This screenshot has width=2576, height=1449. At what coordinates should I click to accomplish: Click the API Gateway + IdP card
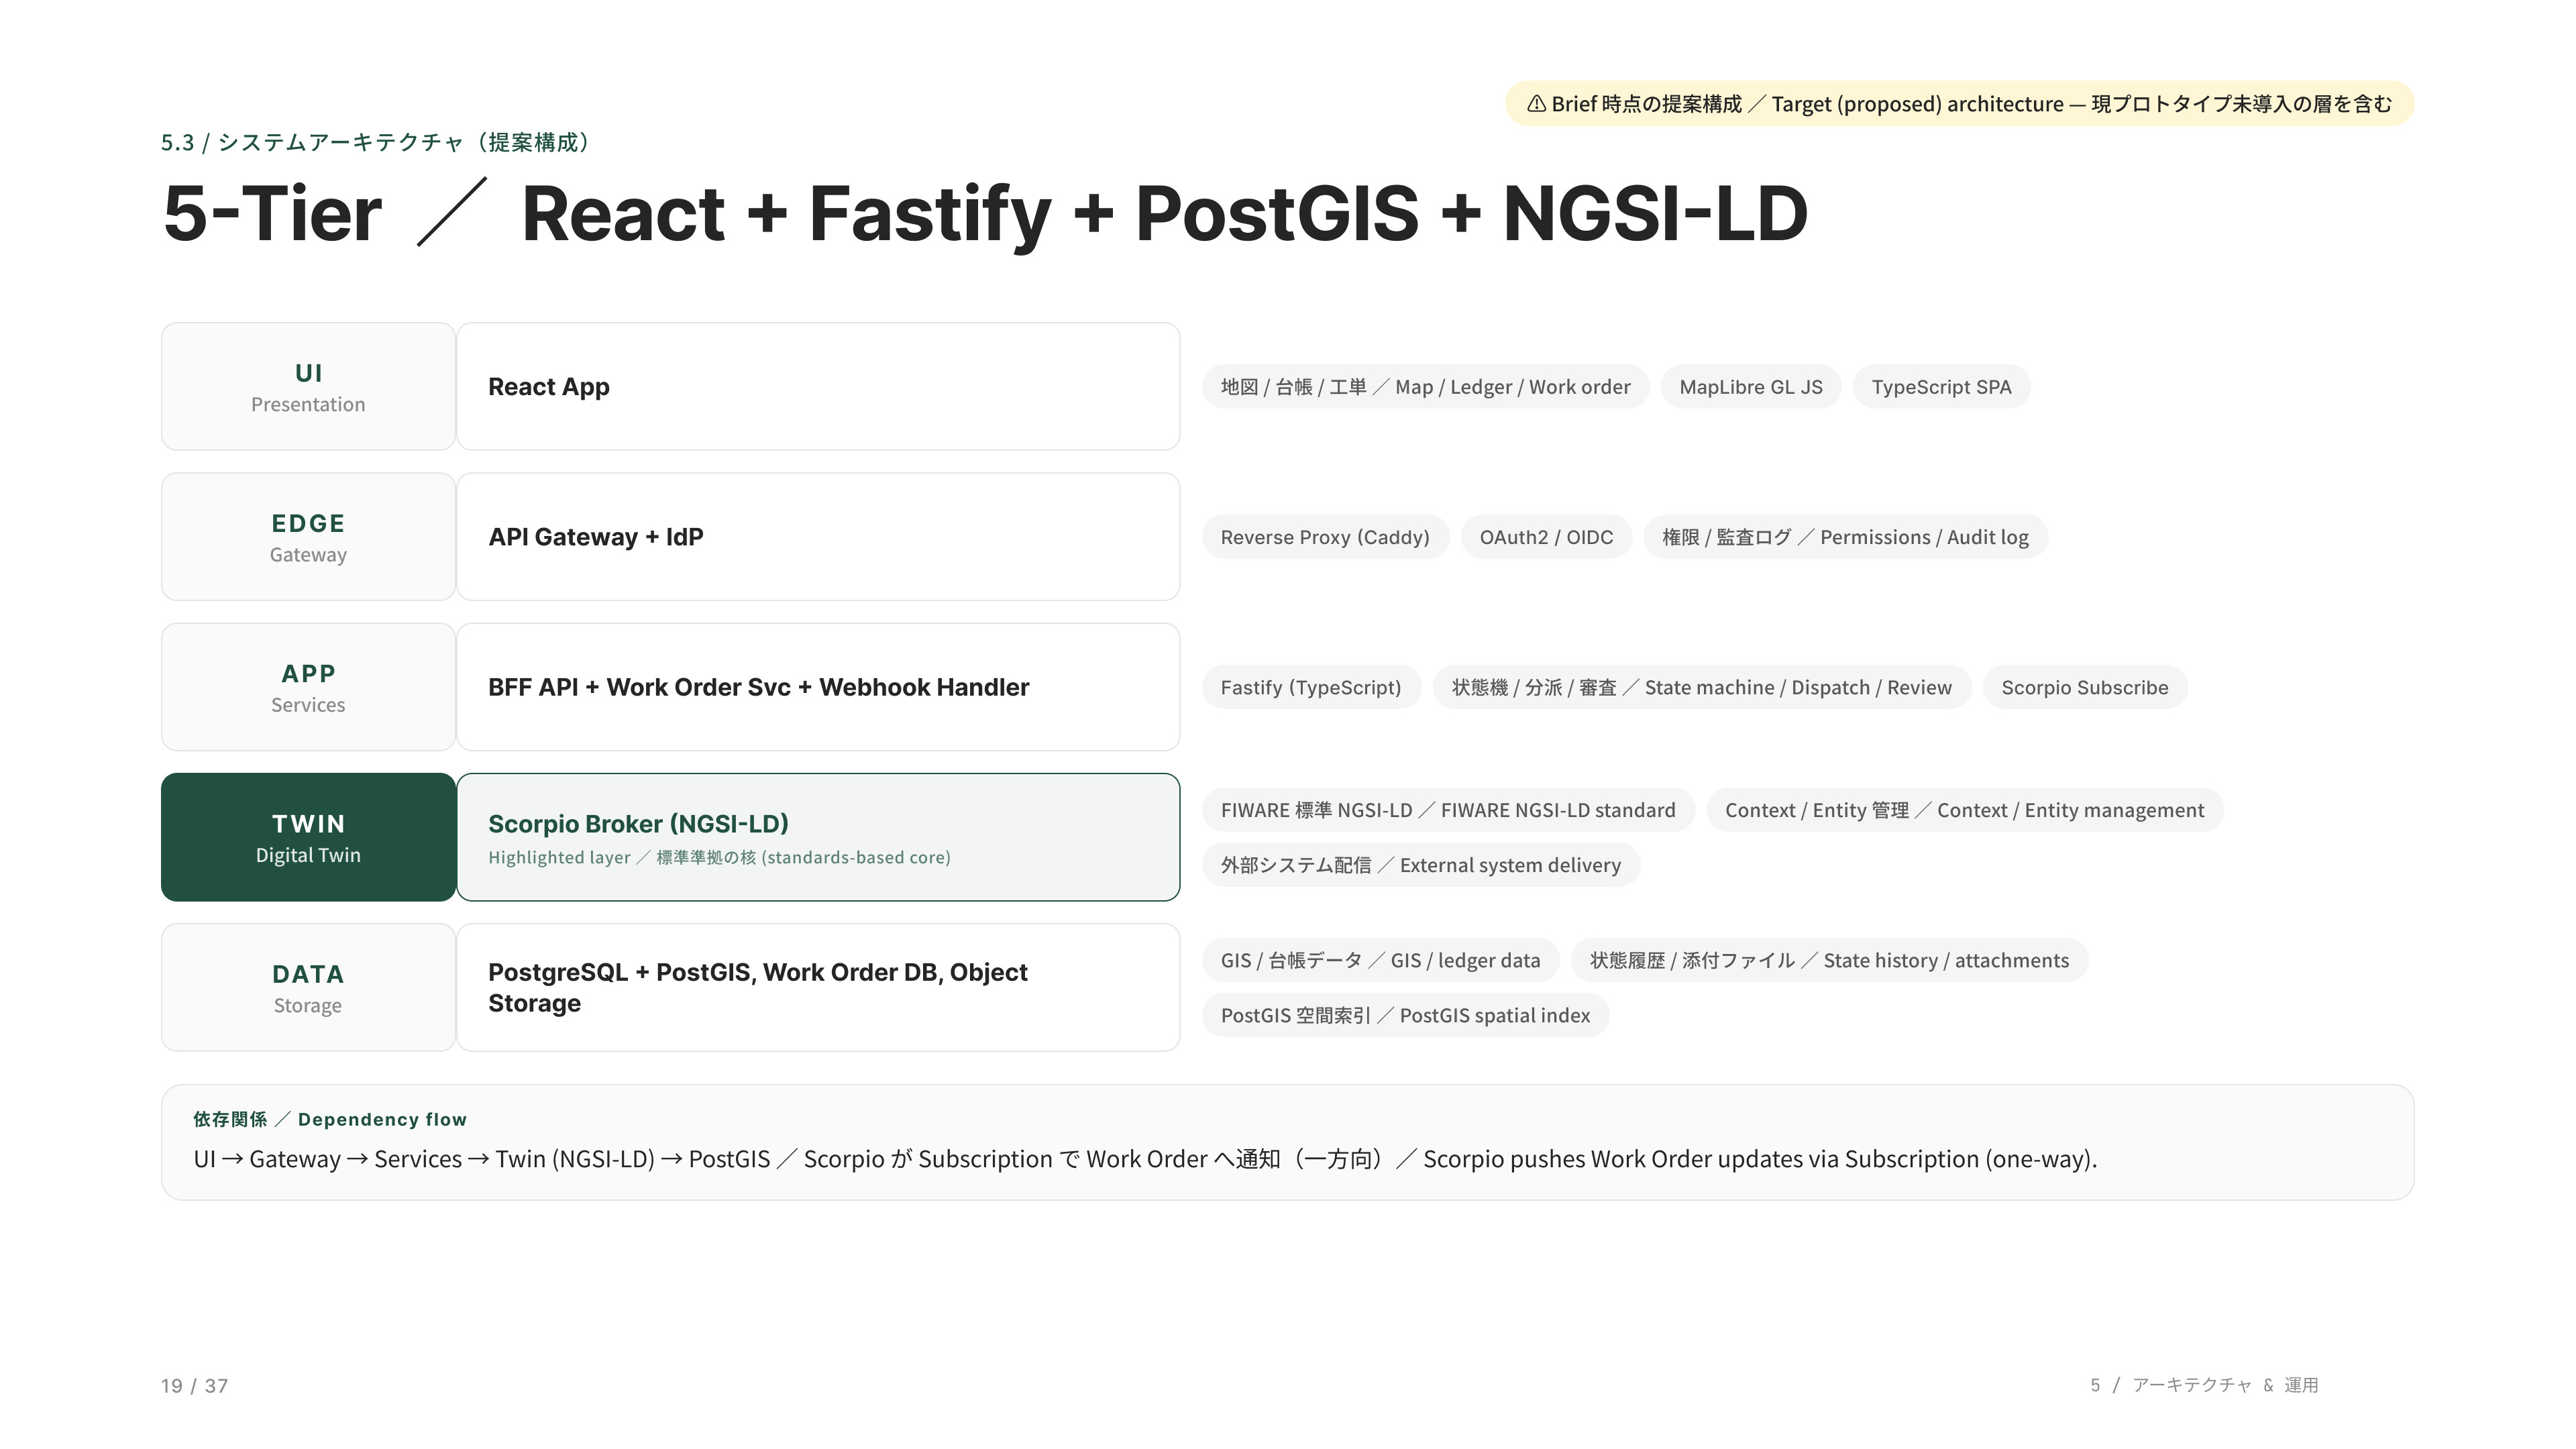(818, 536)
